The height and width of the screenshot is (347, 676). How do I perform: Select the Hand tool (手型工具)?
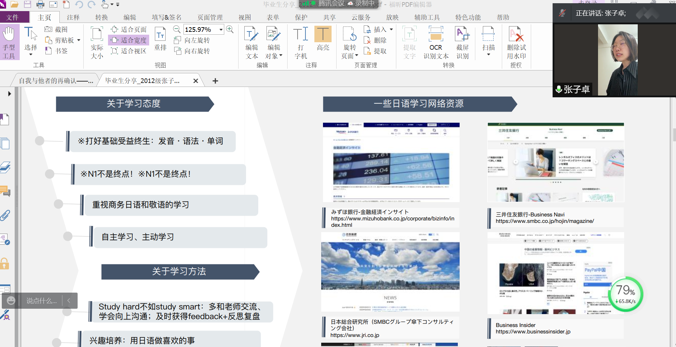pos(9,42)
